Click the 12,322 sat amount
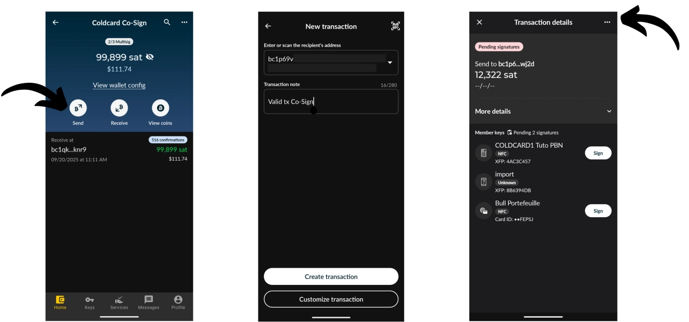 point(496,75)
